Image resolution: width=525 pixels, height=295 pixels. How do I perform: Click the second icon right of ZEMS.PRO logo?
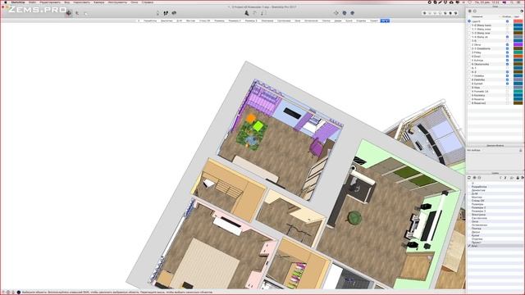click(x=77, y=13)
